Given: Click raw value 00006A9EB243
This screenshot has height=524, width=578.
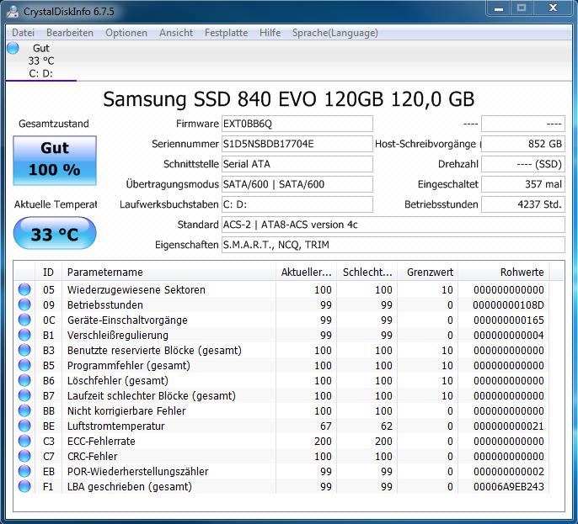Looking at the screenshot, I should point(509,486).
